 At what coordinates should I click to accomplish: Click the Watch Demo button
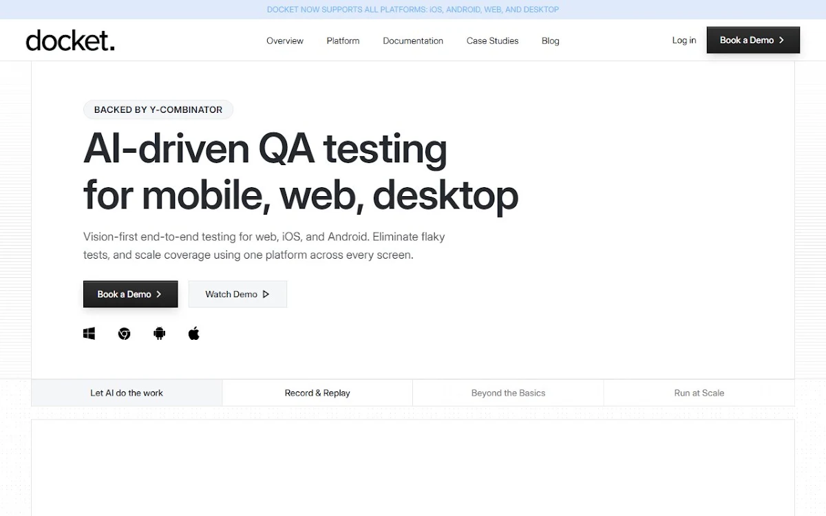237,294
